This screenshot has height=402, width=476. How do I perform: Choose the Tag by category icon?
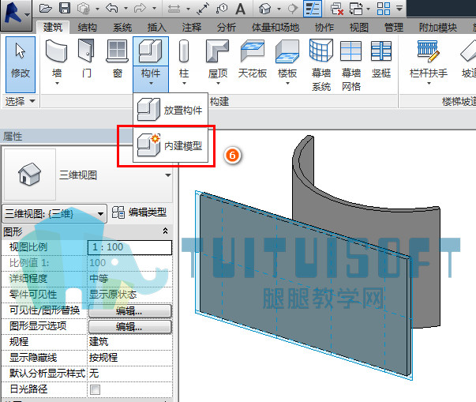tap(222, 8)
